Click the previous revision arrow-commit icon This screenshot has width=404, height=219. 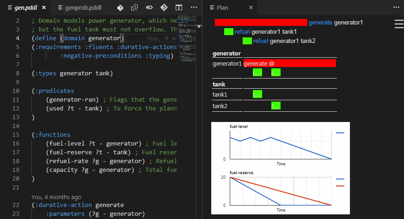tap(149, 7)
